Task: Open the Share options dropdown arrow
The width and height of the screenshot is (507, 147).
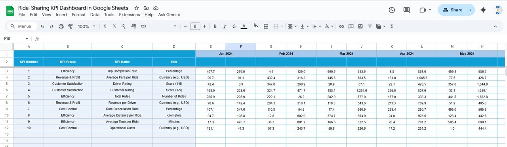Action: 470,10
